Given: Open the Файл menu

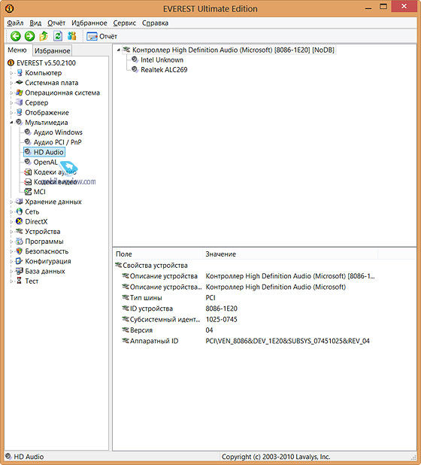Looking at the screenshot, I should point(15,23).
